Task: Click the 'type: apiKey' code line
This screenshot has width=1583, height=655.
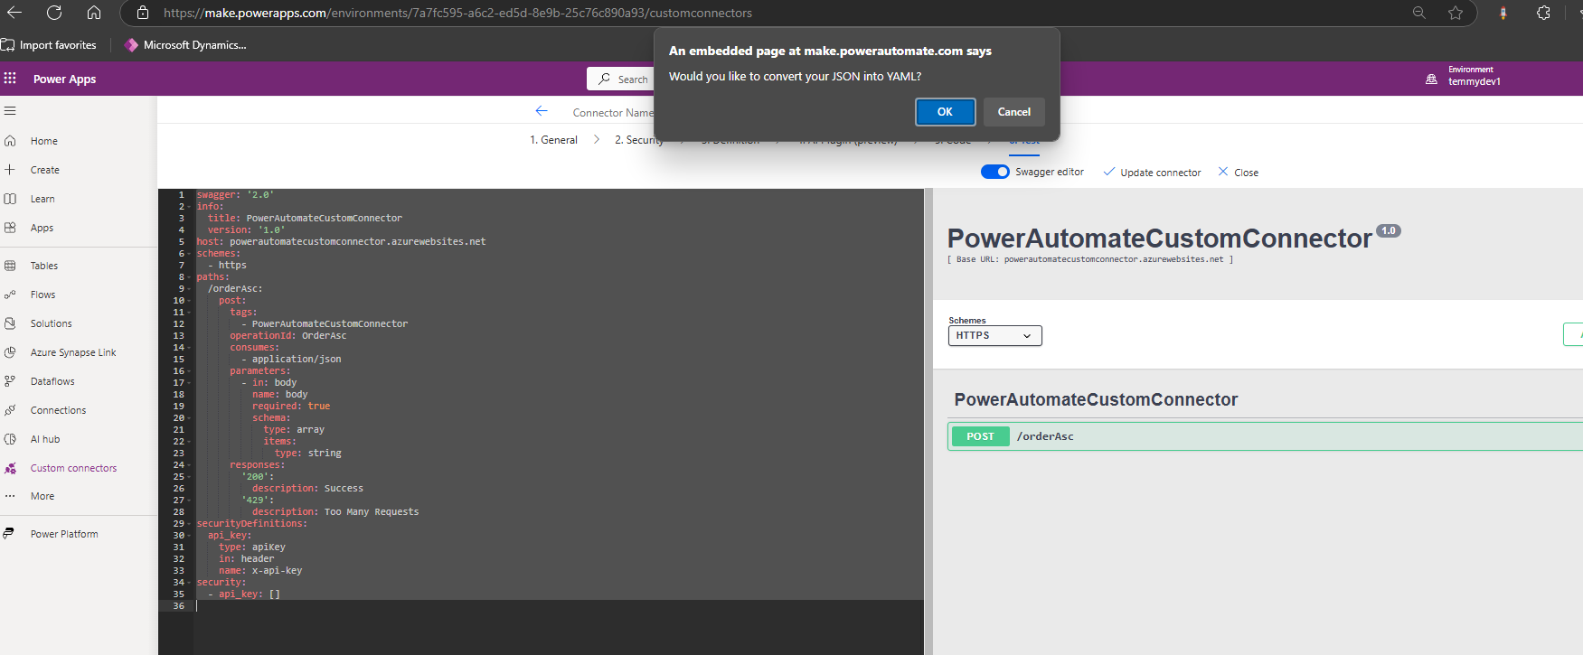Action: tap(252, 547)
